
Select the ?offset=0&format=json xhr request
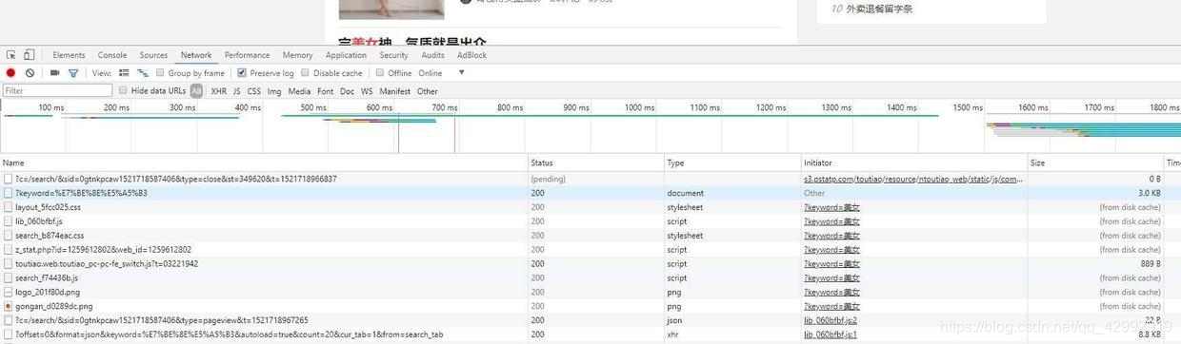(x=590, y=334)
